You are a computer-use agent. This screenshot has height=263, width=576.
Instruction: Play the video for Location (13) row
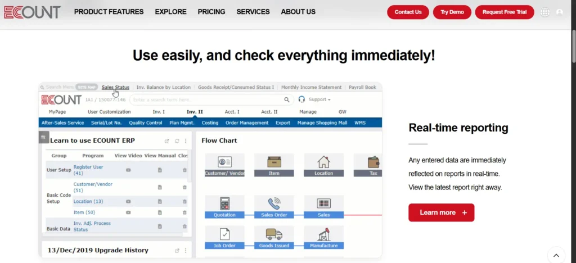pyautogui.click(x=128, y=202)
